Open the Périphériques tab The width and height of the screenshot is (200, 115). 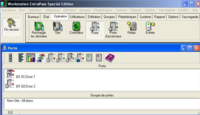pyautogui.click(x=127, y=17)
